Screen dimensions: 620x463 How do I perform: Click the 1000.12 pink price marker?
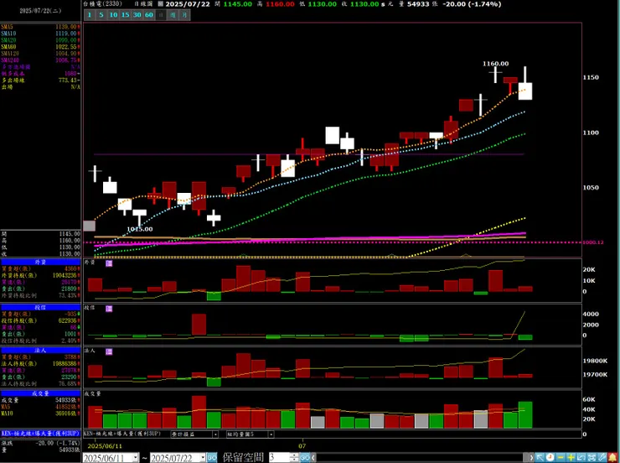click(592, 242)
